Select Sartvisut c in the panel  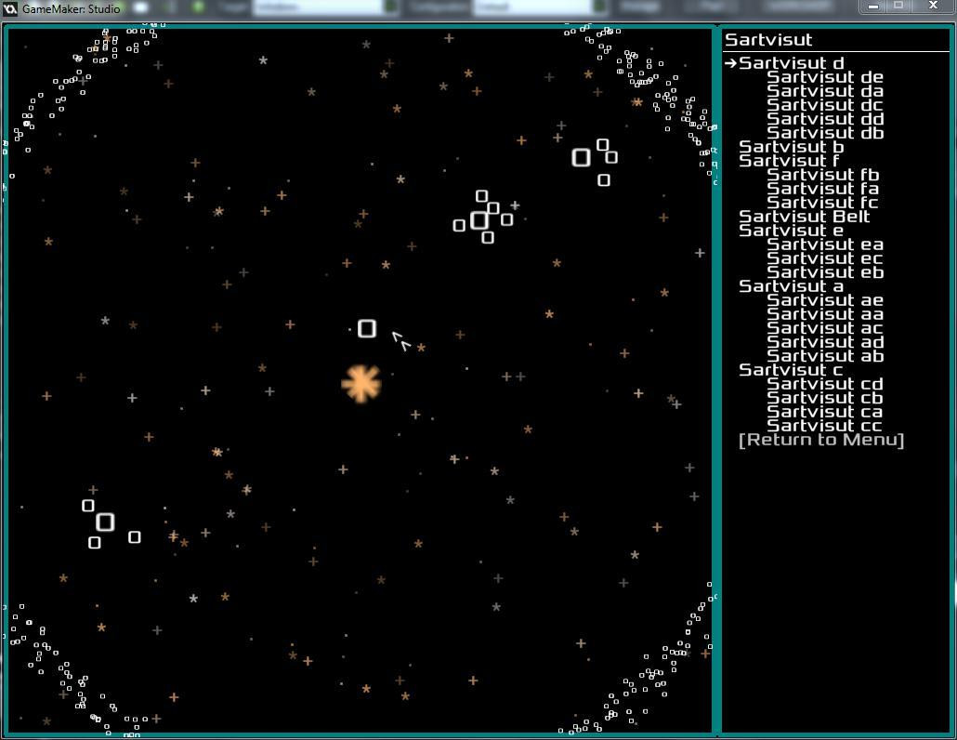point(791,371)
